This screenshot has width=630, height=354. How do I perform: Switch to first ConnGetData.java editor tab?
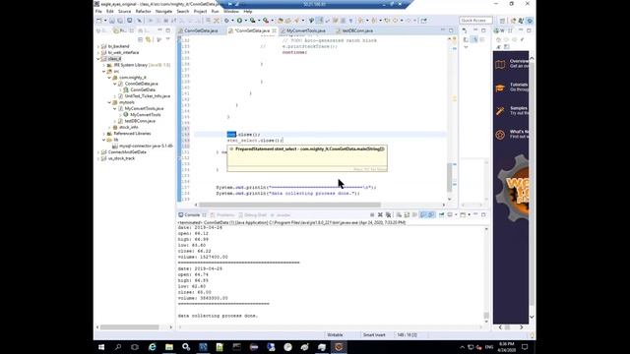[201, 30]
